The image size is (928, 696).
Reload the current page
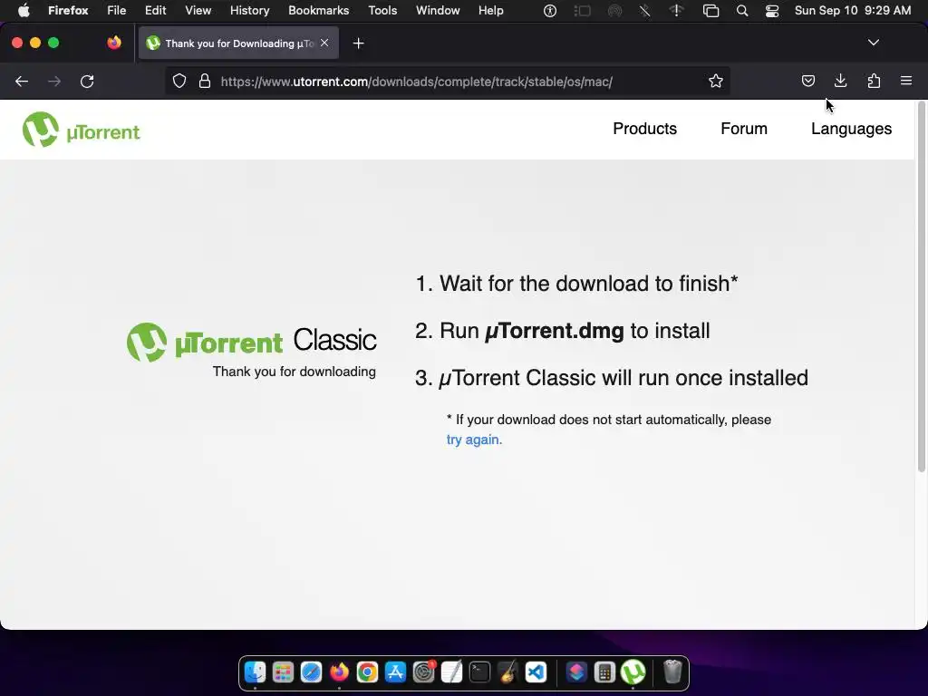87,81
